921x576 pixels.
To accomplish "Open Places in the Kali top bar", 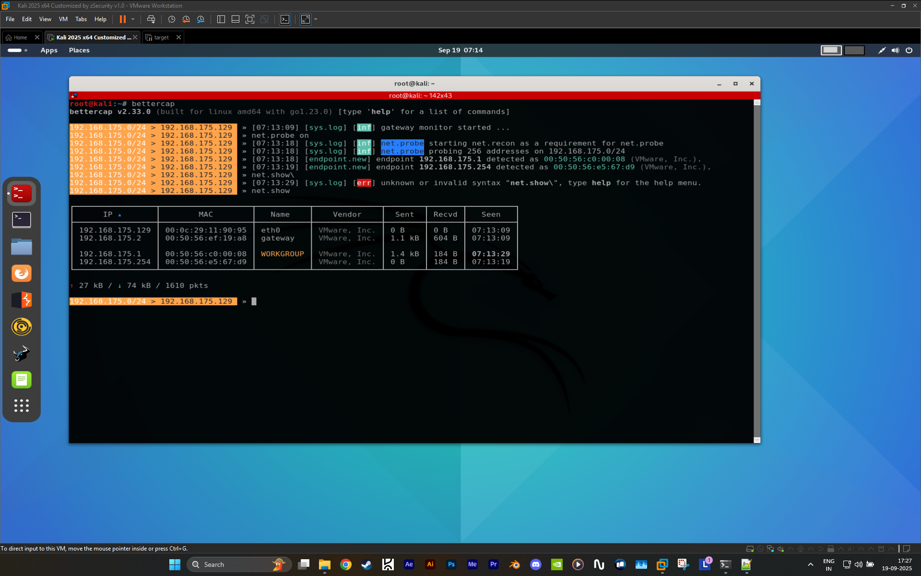I will pyautogui.click(x=79, y=50).
